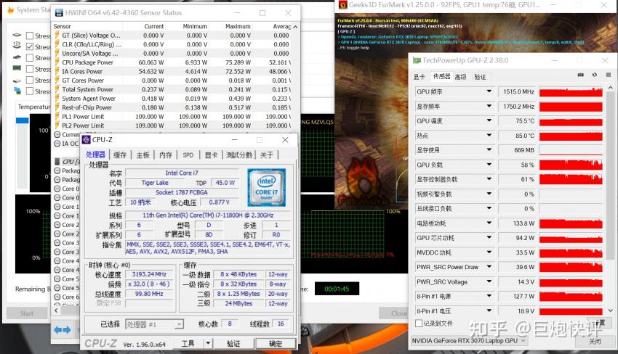
Task: Click the '123' FPU stress icon
Action: 17,45
